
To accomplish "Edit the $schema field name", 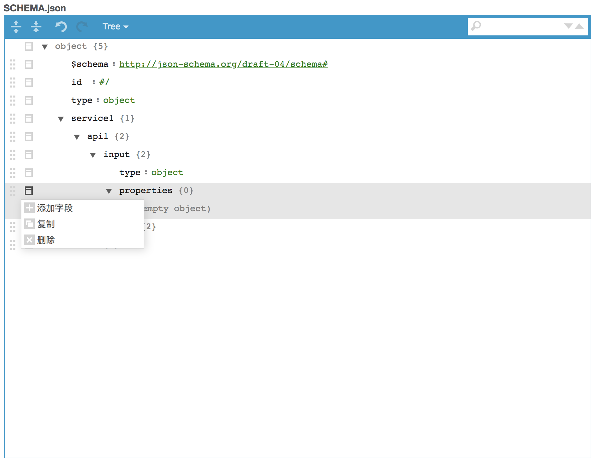I will (90, 64).
